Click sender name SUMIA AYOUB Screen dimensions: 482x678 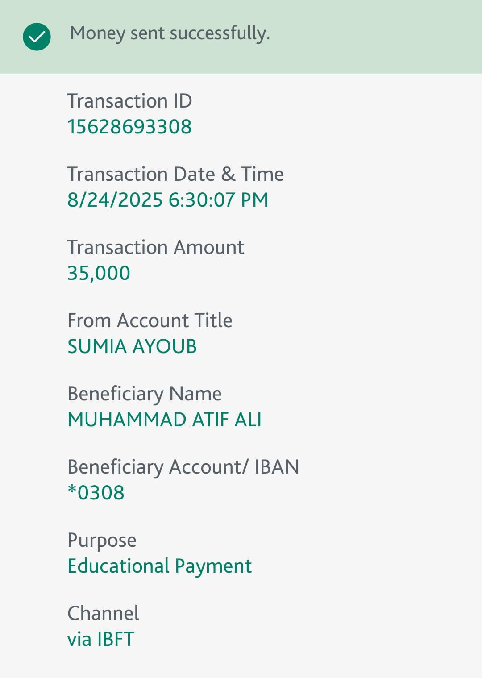[132, 346]
